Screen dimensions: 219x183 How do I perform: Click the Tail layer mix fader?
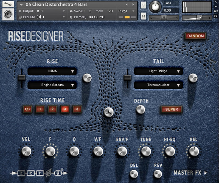tap(127, 78)
